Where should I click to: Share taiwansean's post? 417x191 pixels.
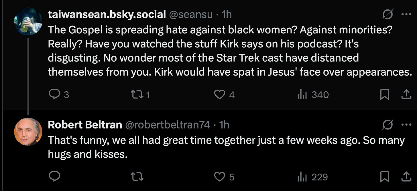406,95
